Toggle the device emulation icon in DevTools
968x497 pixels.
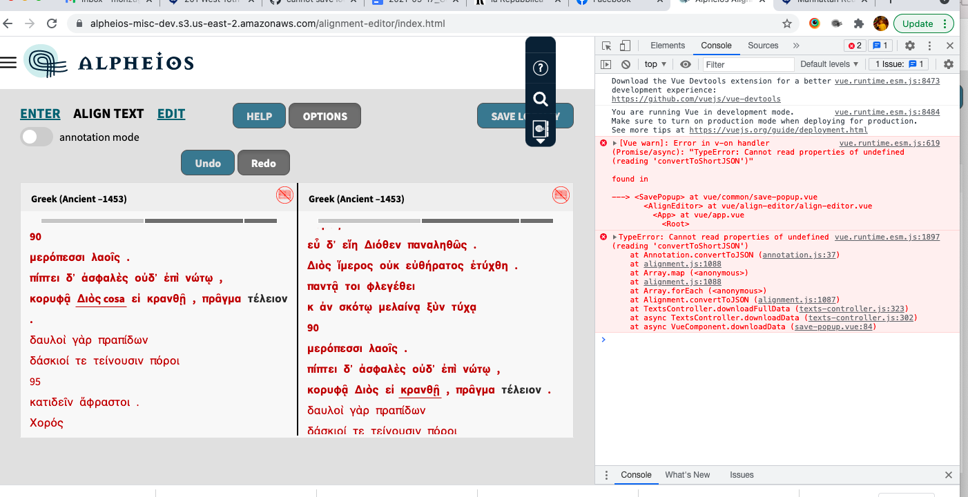626,45
